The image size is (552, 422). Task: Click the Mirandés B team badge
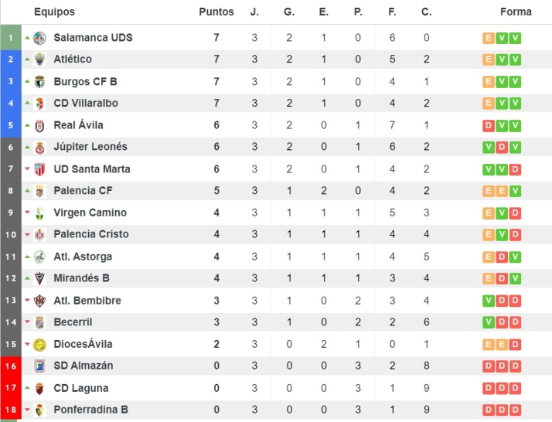coord(40,278)
